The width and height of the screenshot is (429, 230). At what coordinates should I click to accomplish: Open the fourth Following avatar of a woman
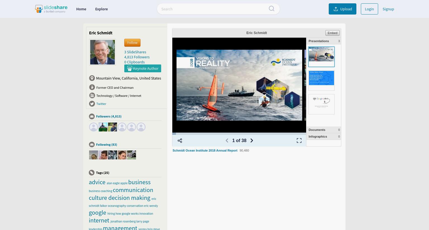pyautogui.click(x=122, y=155)
